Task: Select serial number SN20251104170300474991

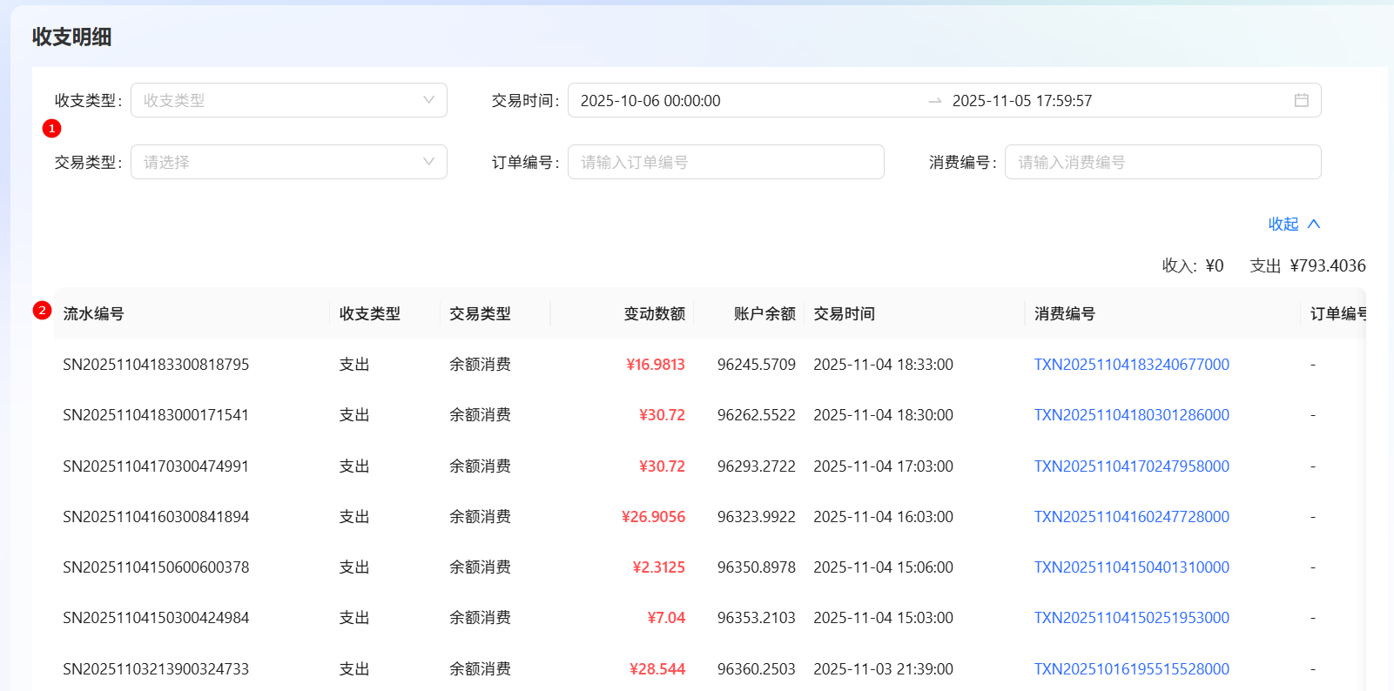Action: [x=156, y=466]
